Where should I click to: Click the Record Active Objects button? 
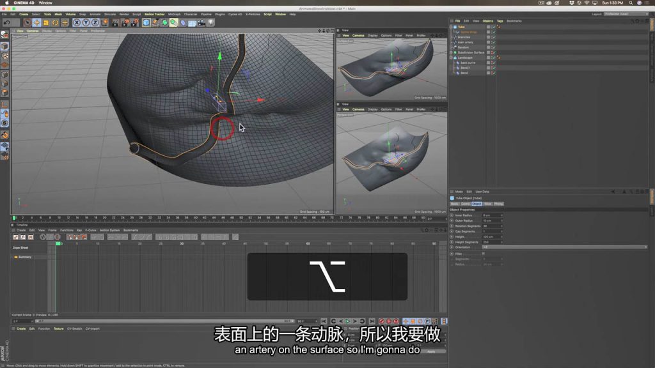381,321
